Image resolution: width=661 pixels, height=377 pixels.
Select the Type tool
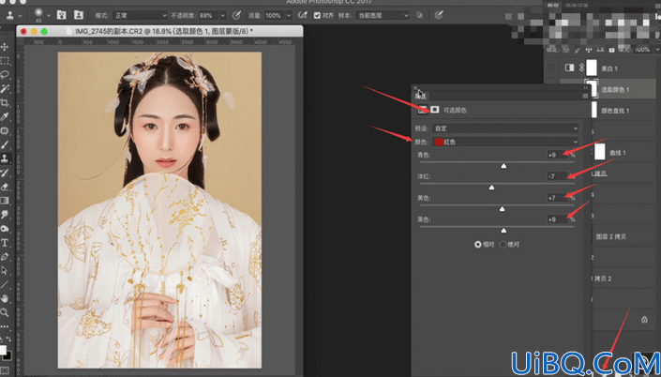5,243
